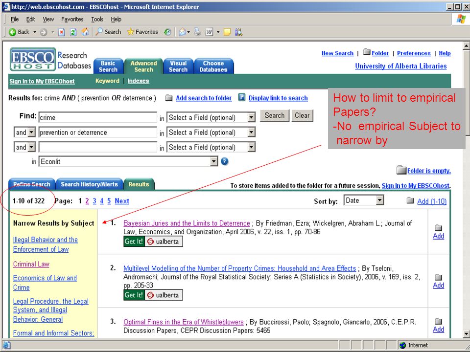Open the Sort by Date dropdown
470x352 pixels.
364,200
